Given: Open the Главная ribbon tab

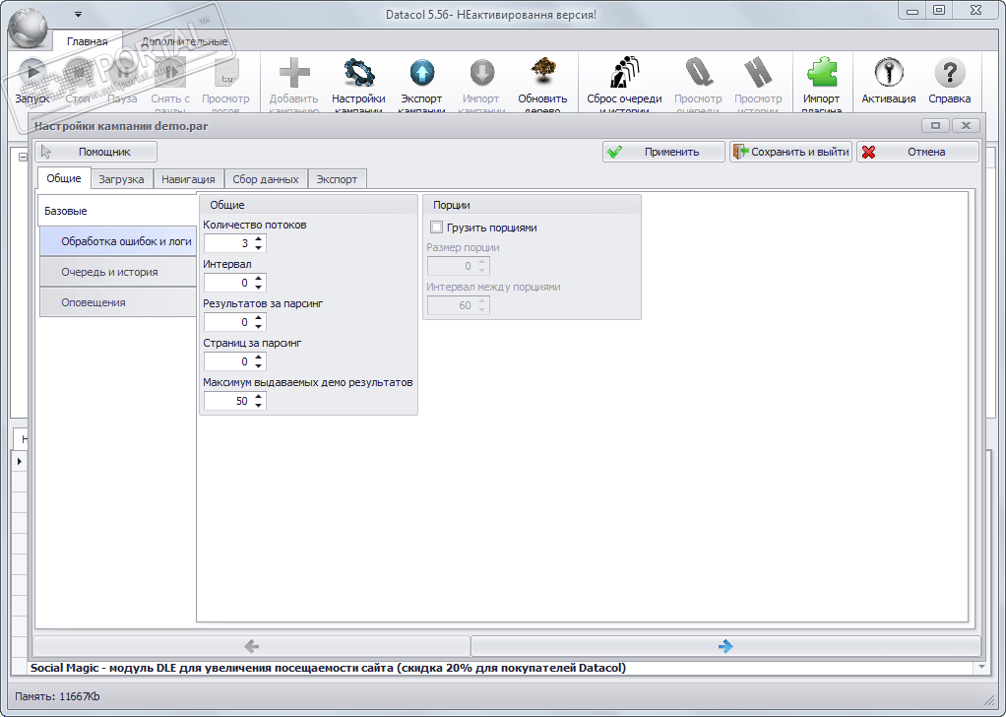Looking at the screenshot, I should (88, 41).
